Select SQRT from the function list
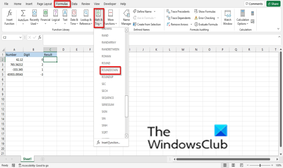This screenshot has width=283, height=168. click(104, 132)
